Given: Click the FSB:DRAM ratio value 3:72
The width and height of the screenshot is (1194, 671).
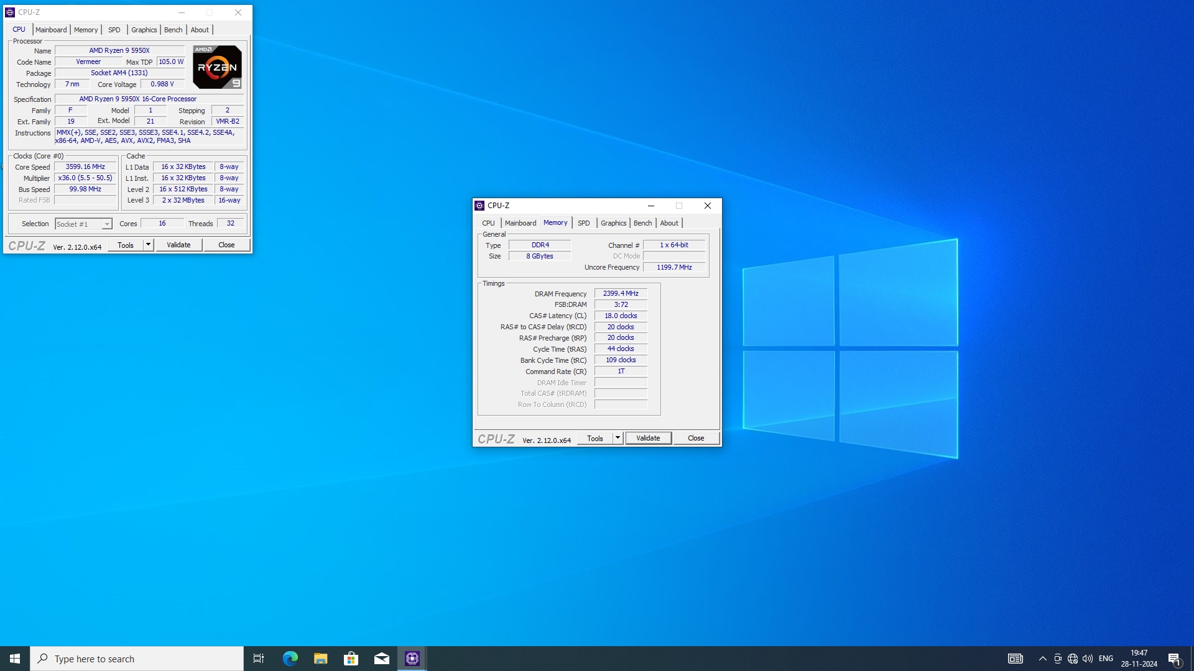Looking at the screenshot, I should pyautogui.click(x=621, y=304).
